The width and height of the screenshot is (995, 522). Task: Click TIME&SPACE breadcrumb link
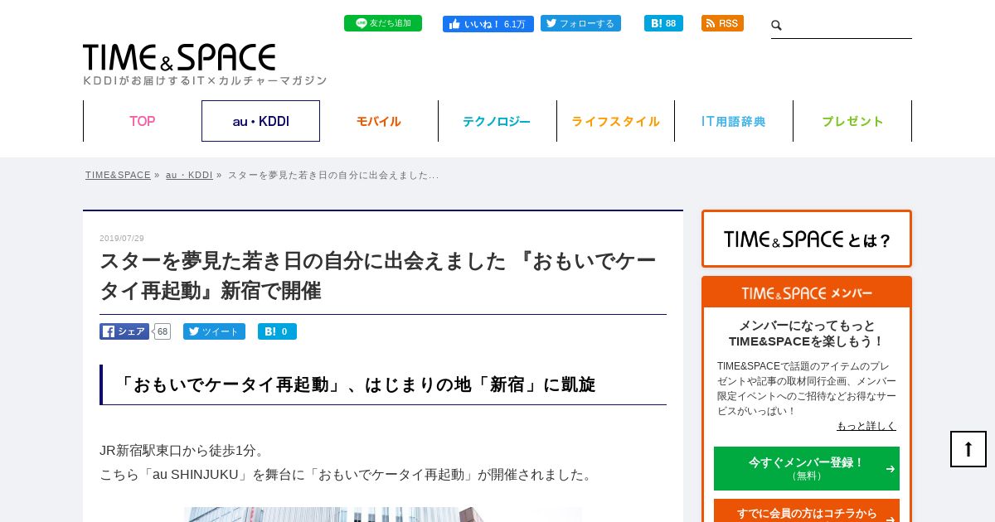[118, 175]
